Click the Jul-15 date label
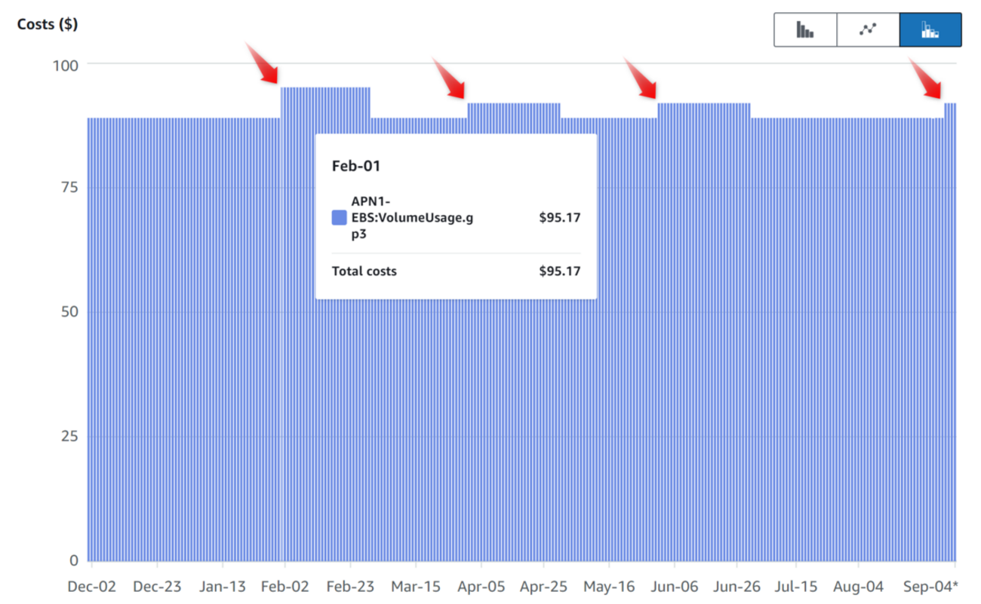The width and height of the screenshot is (981, 604). pos(795,587)
